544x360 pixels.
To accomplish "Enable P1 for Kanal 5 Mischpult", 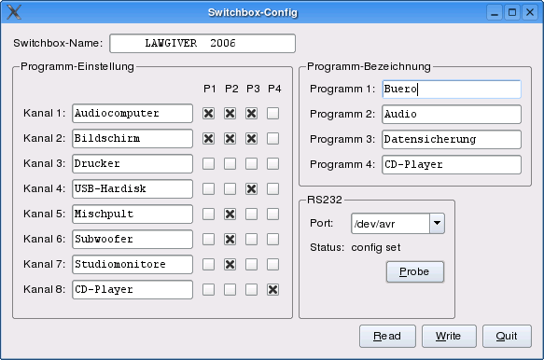I will 208,214.
